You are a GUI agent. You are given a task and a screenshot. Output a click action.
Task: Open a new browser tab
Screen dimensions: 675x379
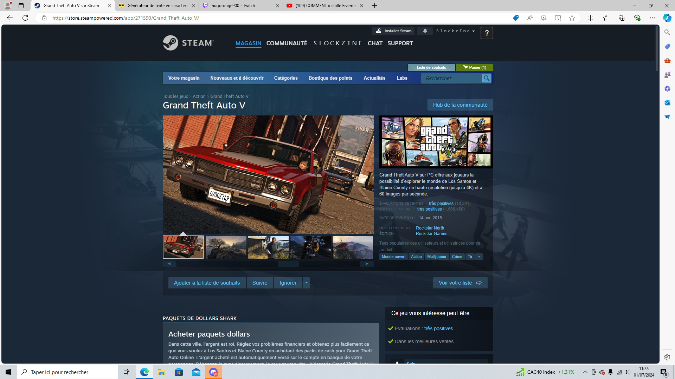click(375, 6)
